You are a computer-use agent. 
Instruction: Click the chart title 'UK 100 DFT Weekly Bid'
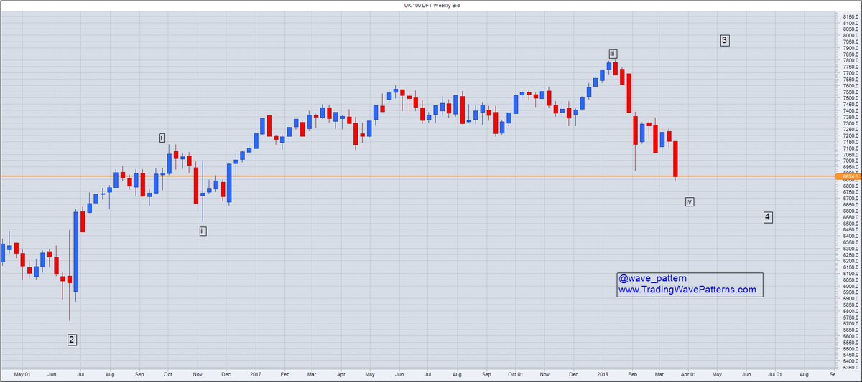(431, 4)
